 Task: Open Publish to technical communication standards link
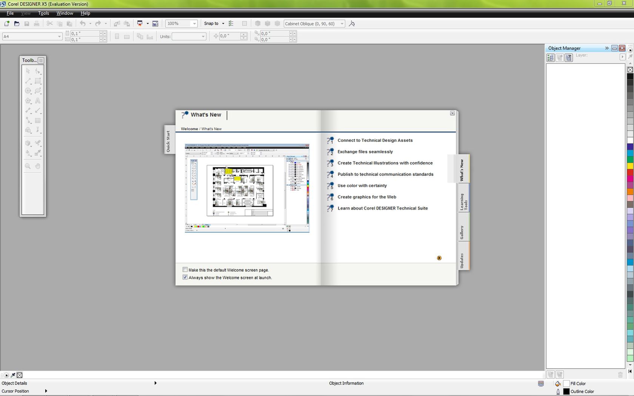click(x=385, y=174)
